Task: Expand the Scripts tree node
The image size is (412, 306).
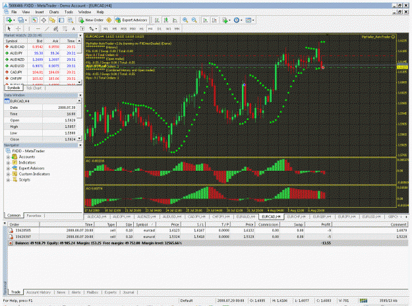Action: [x=8, y=180]
